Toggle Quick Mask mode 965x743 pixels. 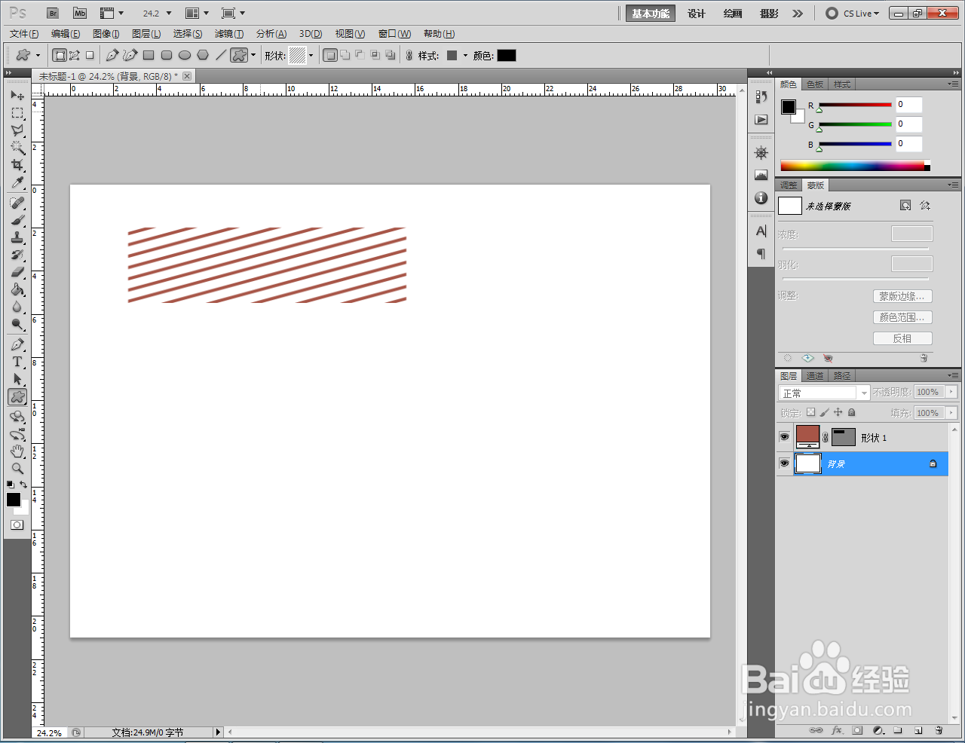[17, 525]
